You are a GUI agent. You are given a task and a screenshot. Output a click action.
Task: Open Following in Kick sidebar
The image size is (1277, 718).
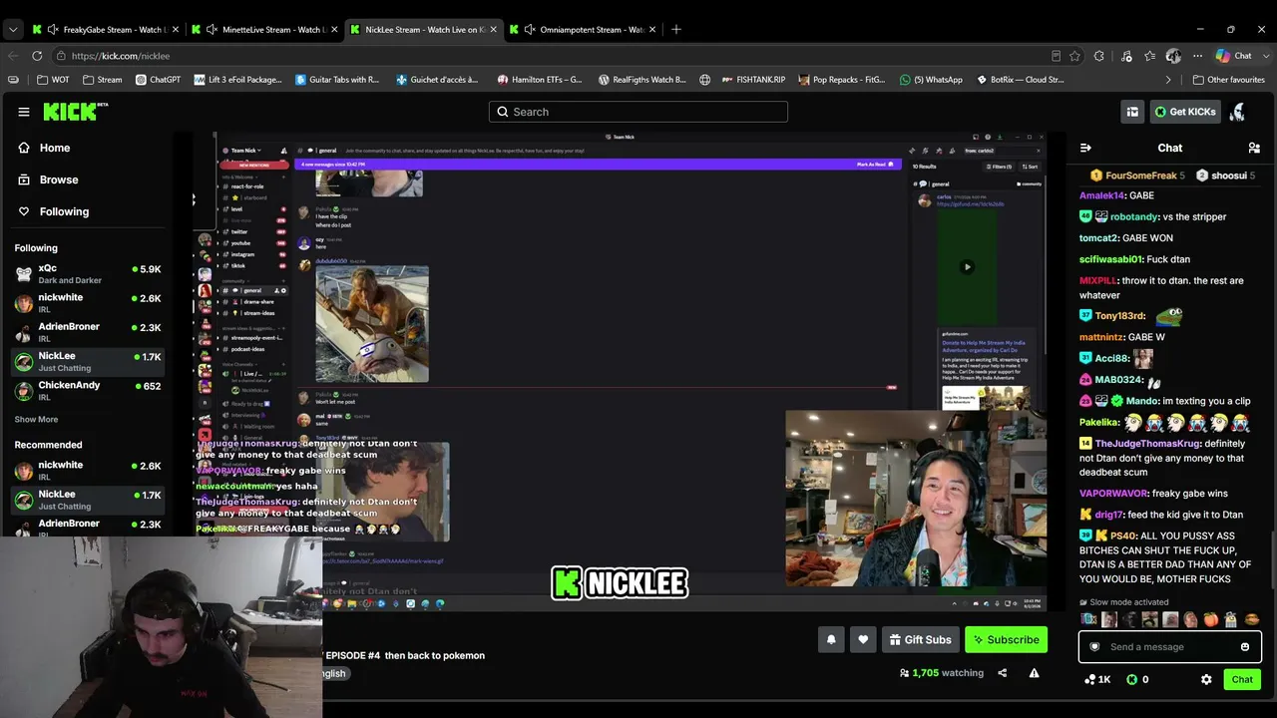[64, 211]
